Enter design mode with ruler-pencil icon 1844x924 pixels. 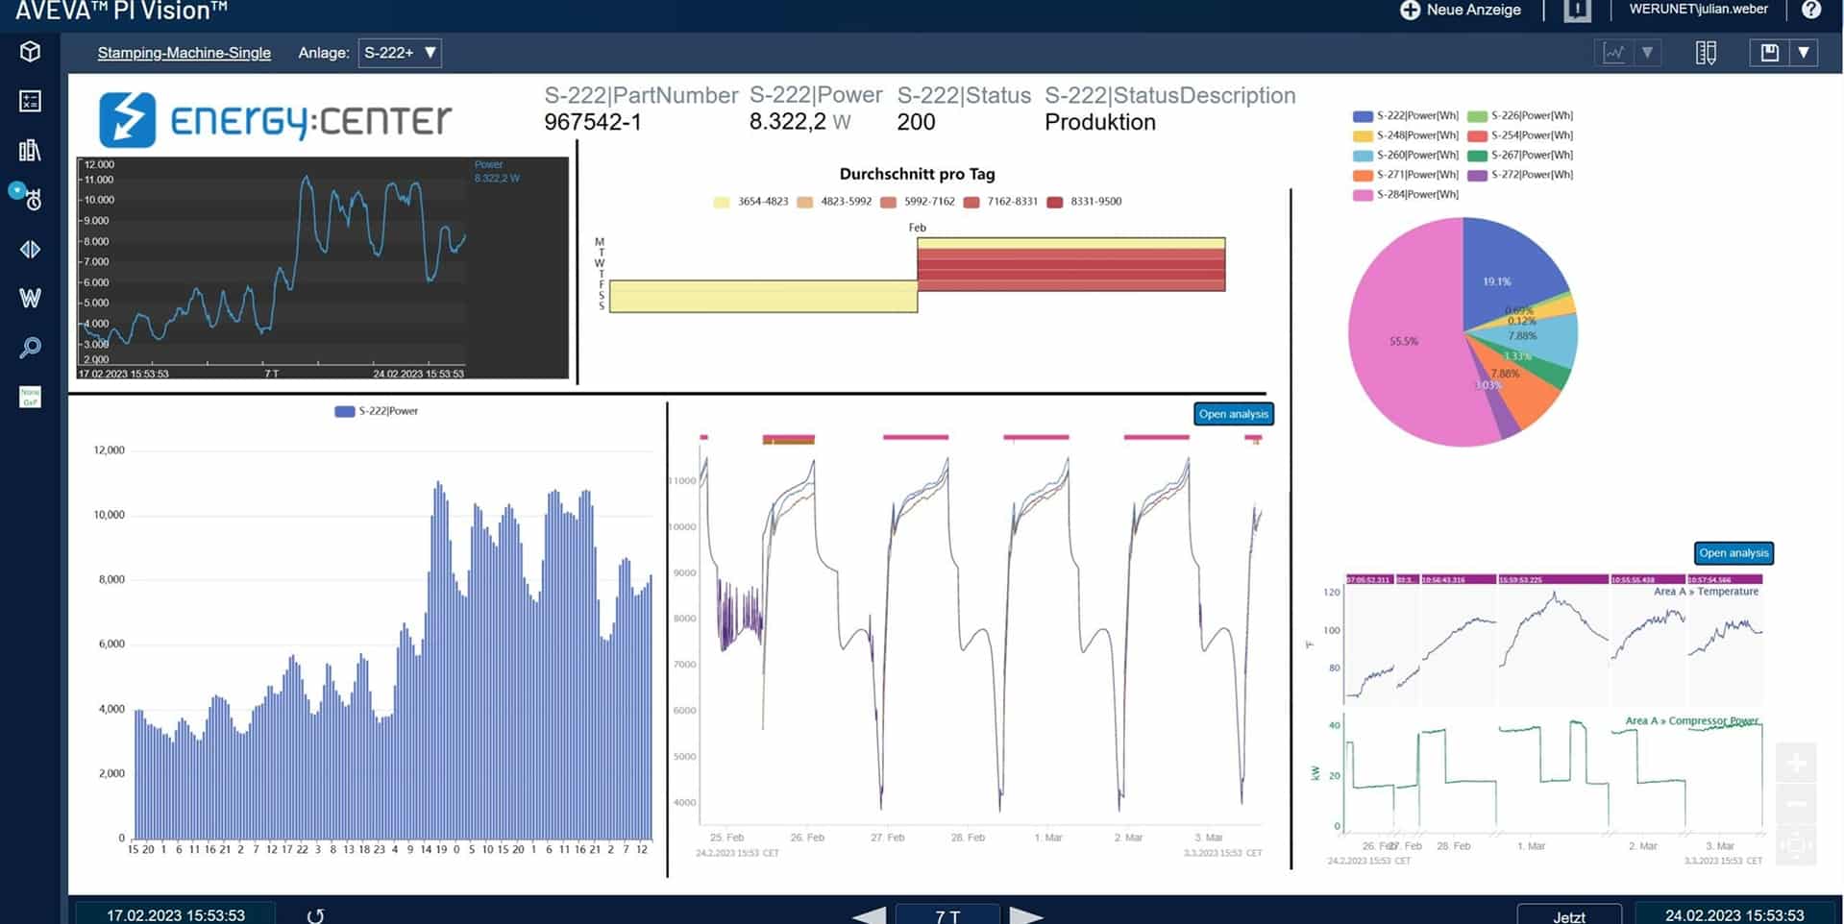pos(1706,53)
